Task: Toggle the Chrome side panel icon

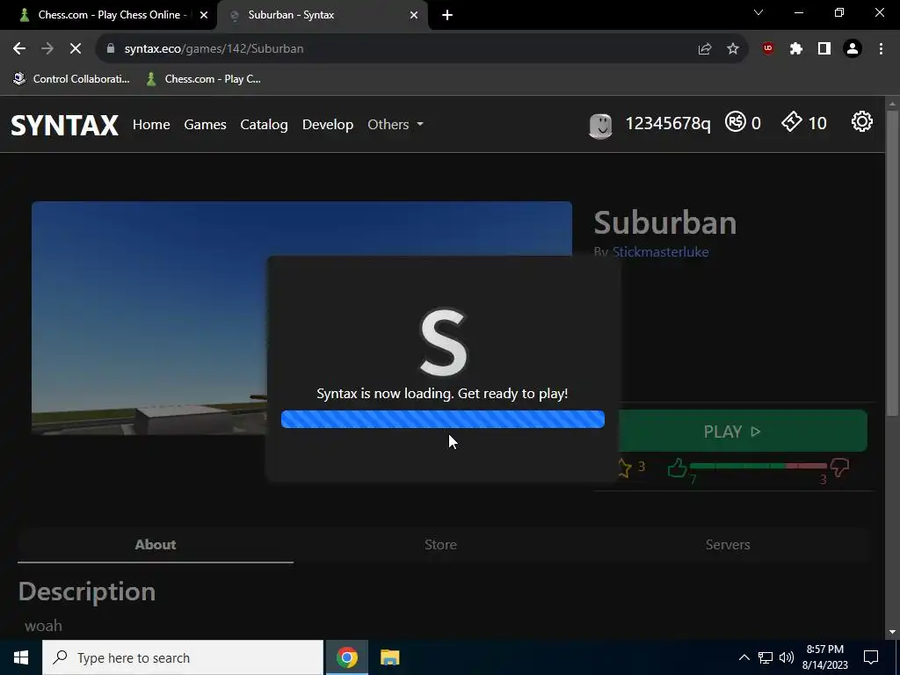Action: coord(824,49)
